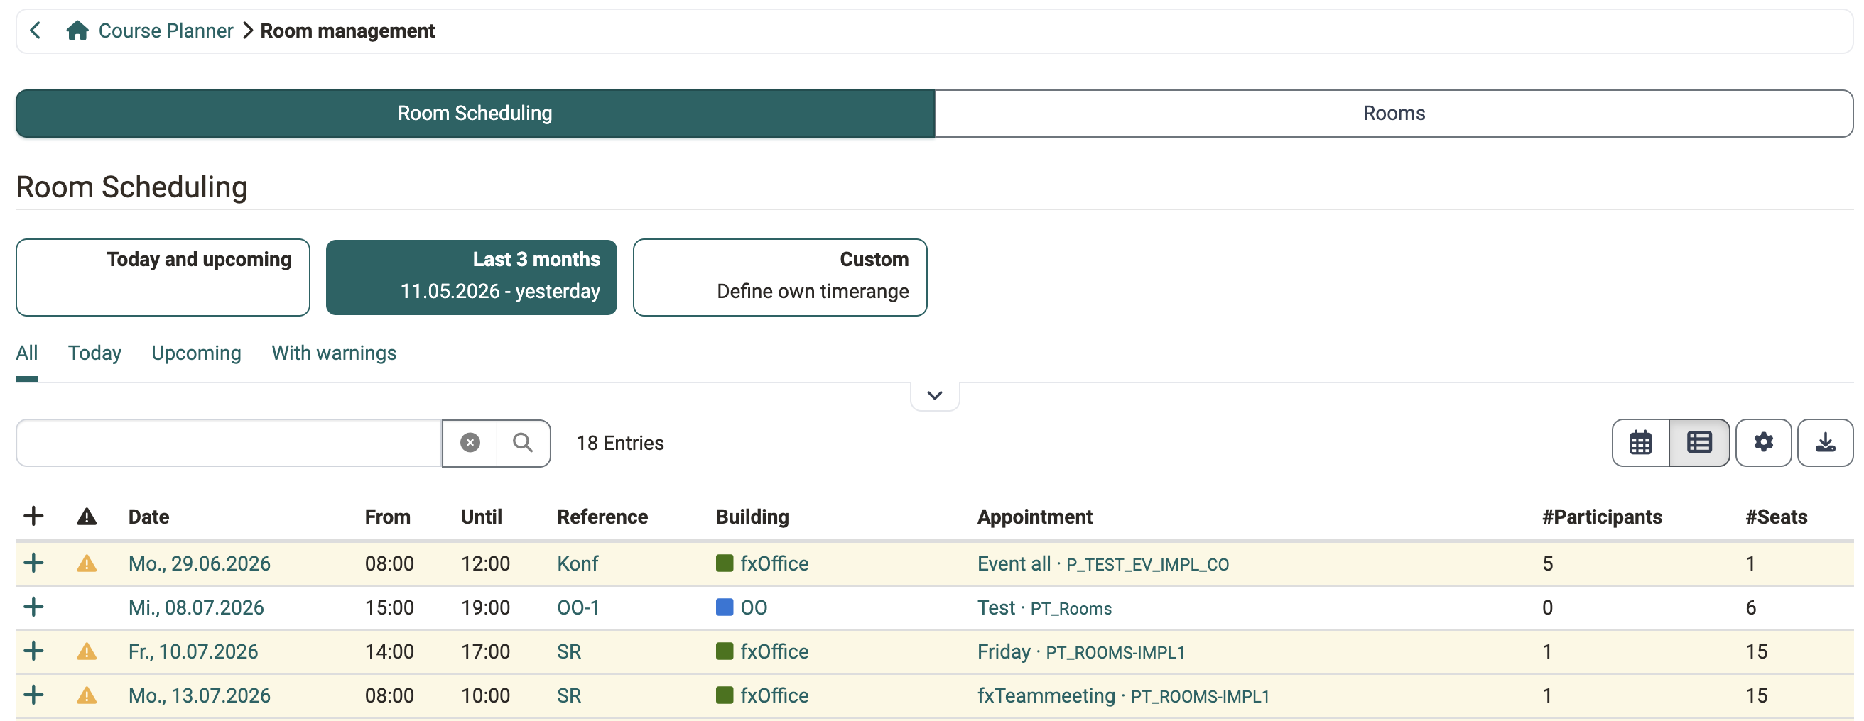The width and height of the screenshot is (1864, 721).
Task: Sort by the warning column header icon
Action: pos(87,517)
